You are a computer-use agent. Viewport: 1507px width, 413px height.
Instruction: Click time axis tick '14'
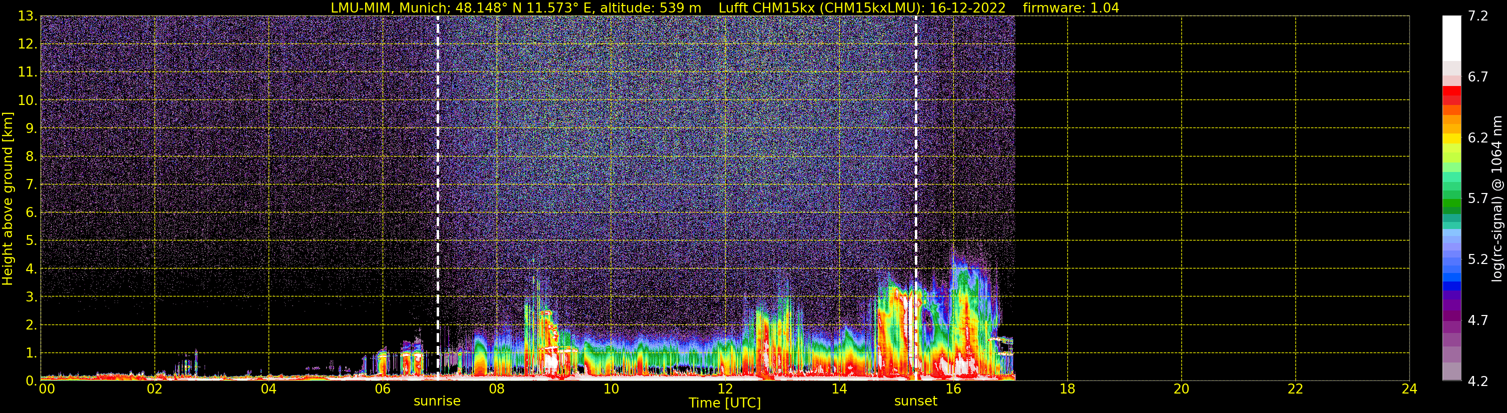(839, 389)
